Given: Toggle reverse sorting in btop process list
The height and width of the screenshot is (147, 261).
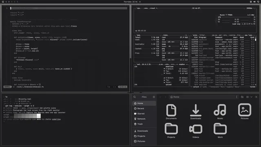Looking at the screenshot, I should point(232,35).
